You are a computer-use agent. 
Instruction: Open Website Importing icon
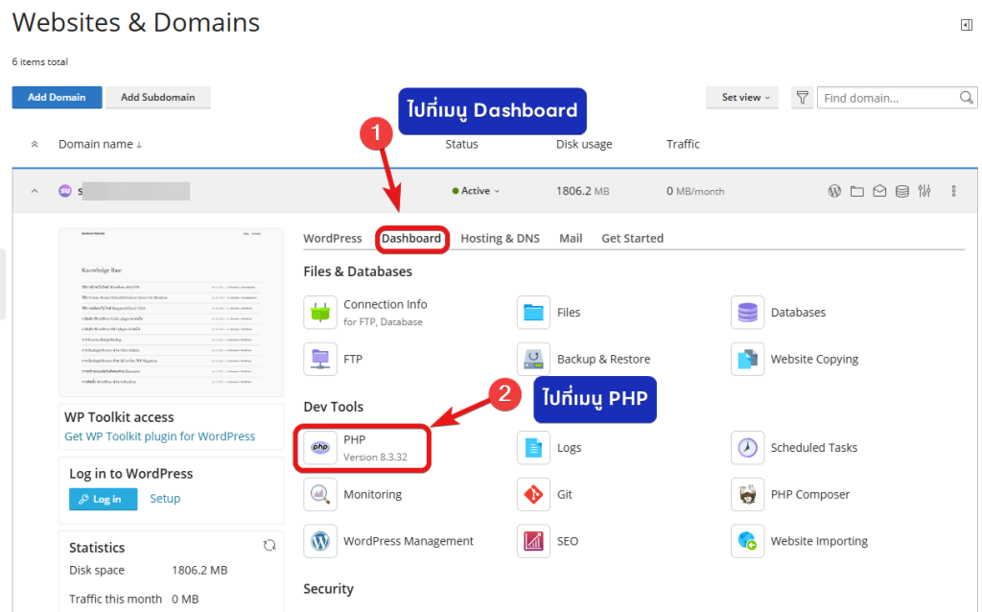coord(747,541)
